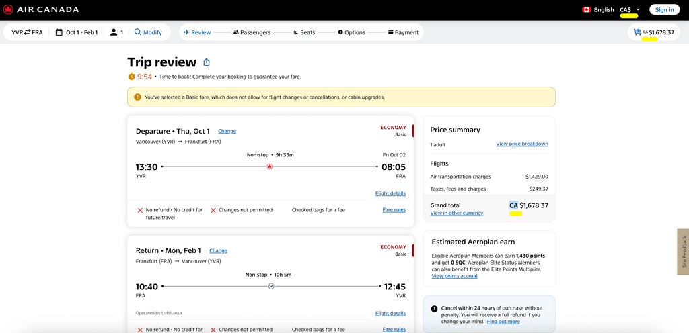
Task: Click View in other currency link
Action: pyautogui.click(x=457, y=213)
